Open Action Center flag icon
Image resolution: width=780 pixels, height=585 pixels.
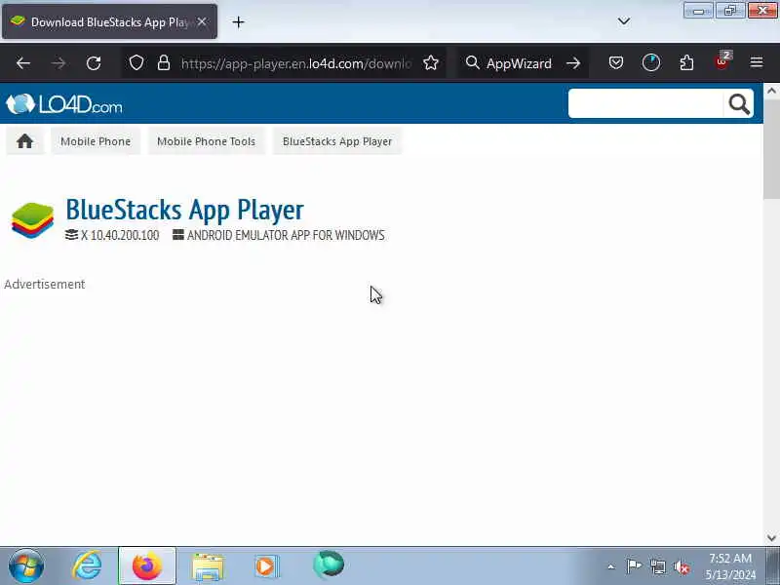tap(634, 566)
